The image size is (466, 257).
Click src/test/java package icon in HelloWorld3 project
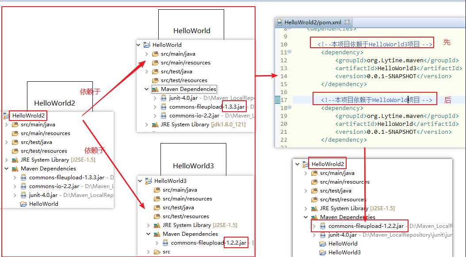point(157,208)
